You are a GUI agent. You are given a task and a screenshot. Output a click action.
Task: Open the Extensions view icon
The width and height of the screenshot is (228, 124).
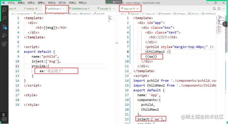pyautogui.click(x=4, y=44)
